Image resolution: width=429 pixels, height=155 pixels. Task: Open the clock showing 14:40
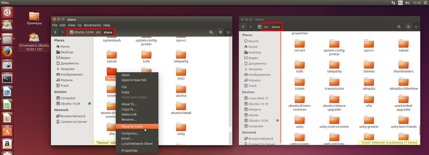pos(417,3)
